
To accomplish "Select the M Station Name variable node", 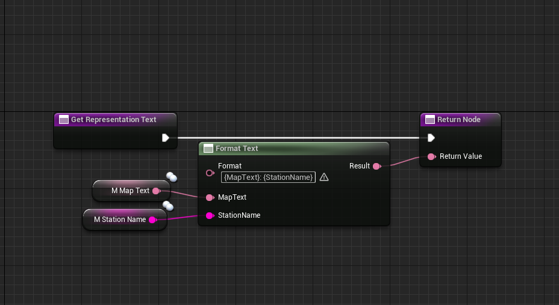I will (x=125, y=220).
